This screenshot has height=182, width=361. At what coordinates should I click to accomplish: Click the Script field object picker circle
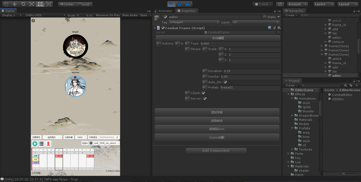coord(279,32)
